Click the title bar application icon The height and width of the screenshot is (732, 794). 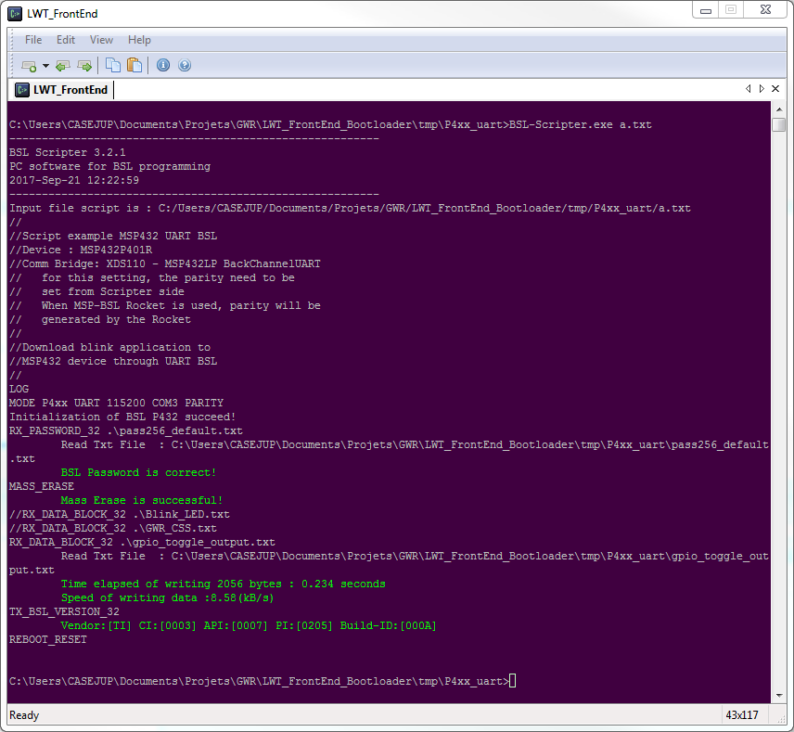(x=15, y=14)
